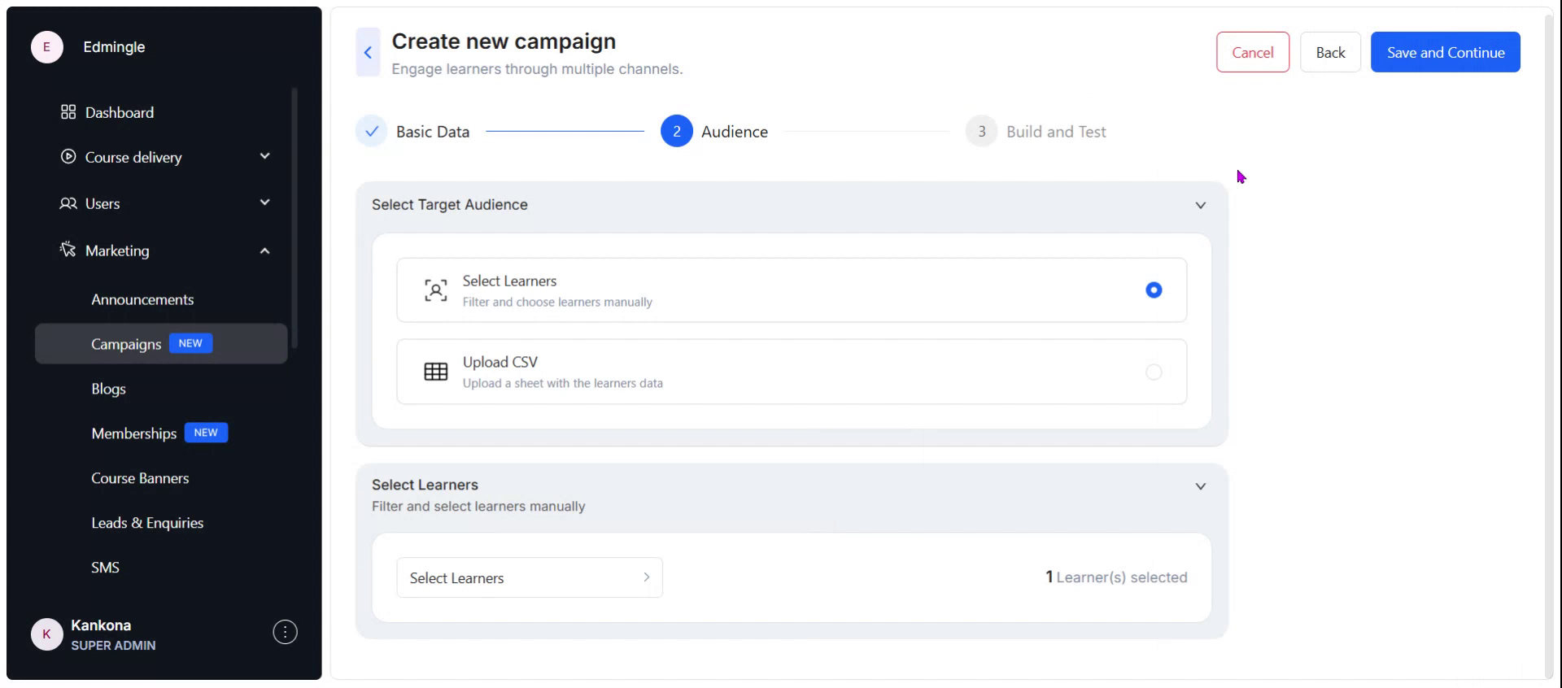1562x688 pixels.
Task: Open Leads & Enquiries in the sidebar
Action: [147, 523]
